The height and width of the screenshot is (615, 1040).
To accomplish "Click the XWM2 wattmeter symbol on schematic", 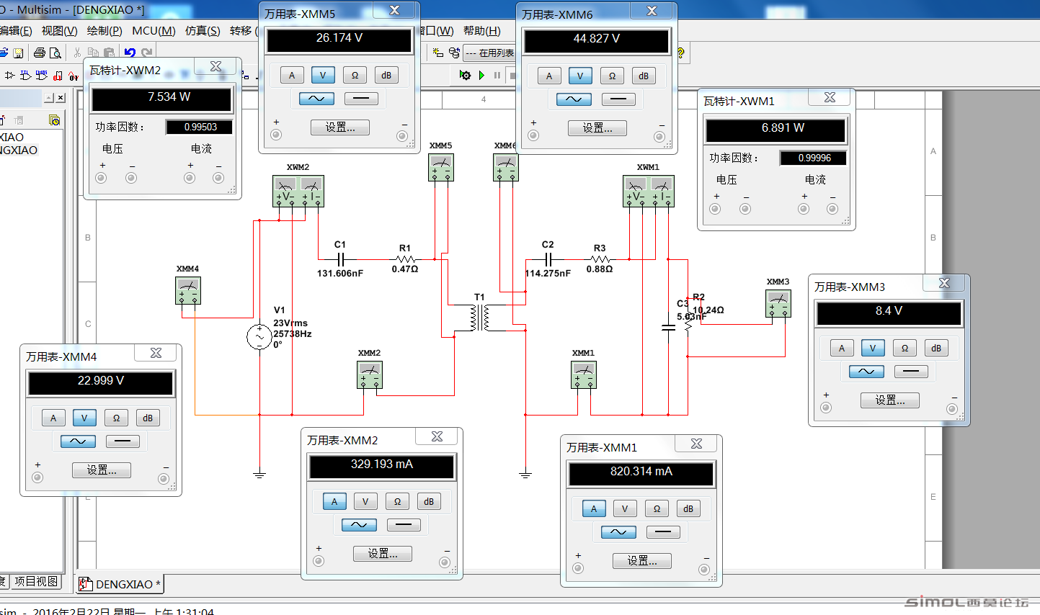I will [298, 191].
